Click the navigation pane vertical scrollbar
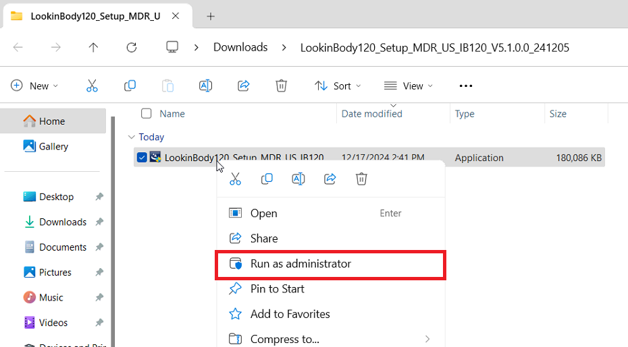 (x=113, y=232)
